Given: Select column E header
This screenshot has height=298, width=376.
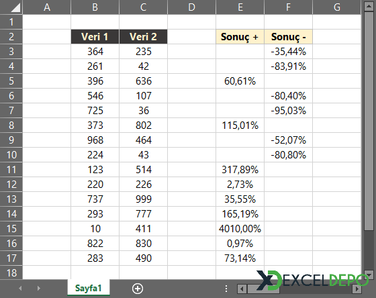Looking at the screenshot, I should click(240, 7).
